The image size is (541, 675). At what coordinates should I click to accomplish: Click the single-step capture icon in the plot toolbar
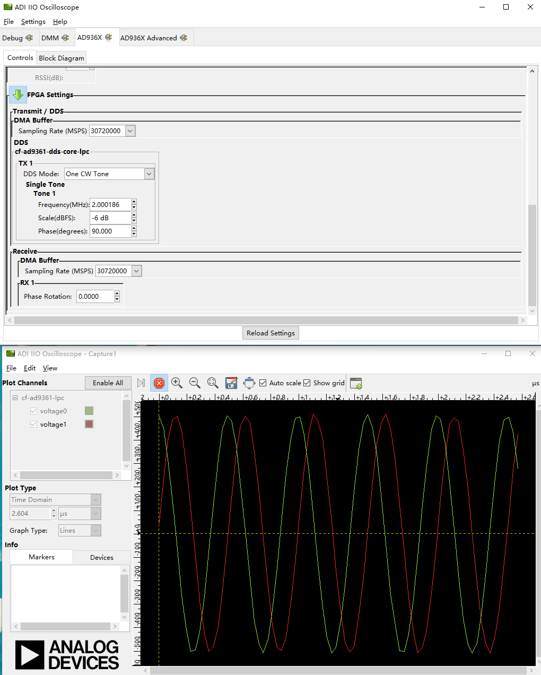tap(141, 383)
